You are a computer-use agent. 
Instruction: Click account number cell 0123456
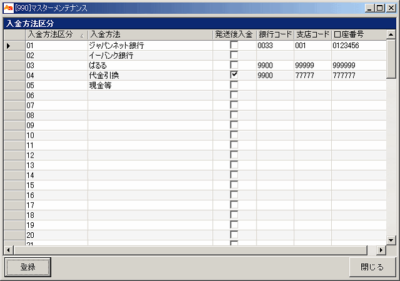coord(359,46)
